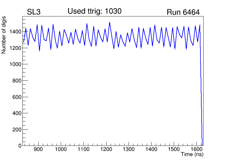Click the 0 label on the y-axis
The width and height of the screenshot is (226, 162).
20,146
